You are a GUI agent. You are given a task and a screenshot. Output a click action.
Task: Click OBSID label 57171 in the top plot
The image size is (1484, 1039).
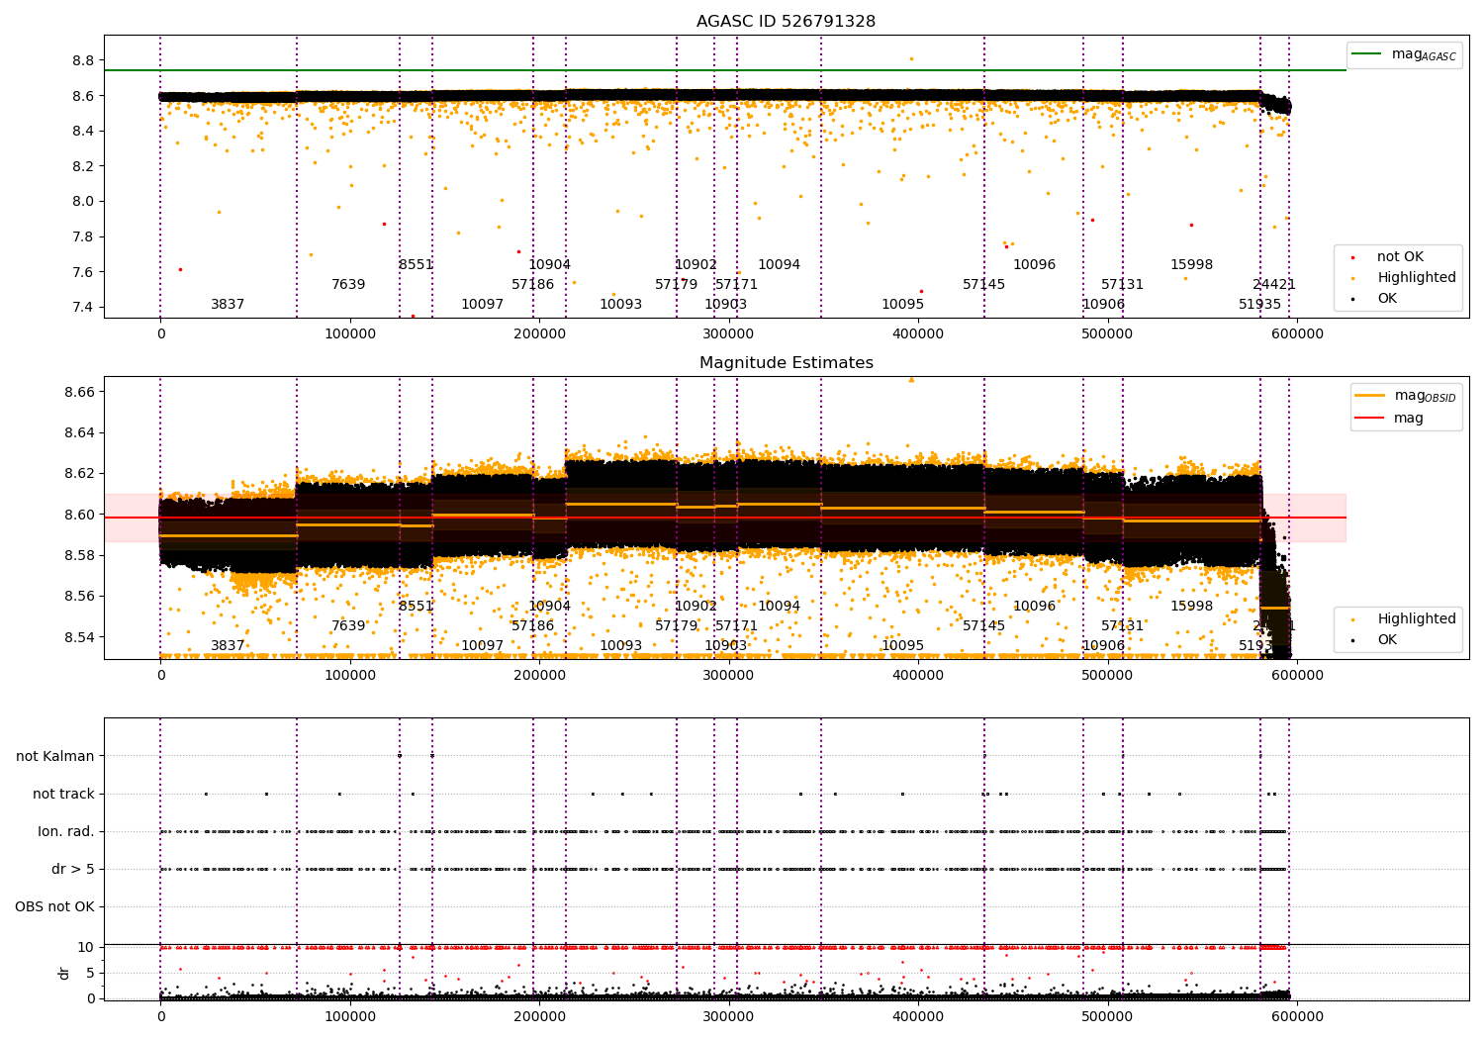coord(736,285)
